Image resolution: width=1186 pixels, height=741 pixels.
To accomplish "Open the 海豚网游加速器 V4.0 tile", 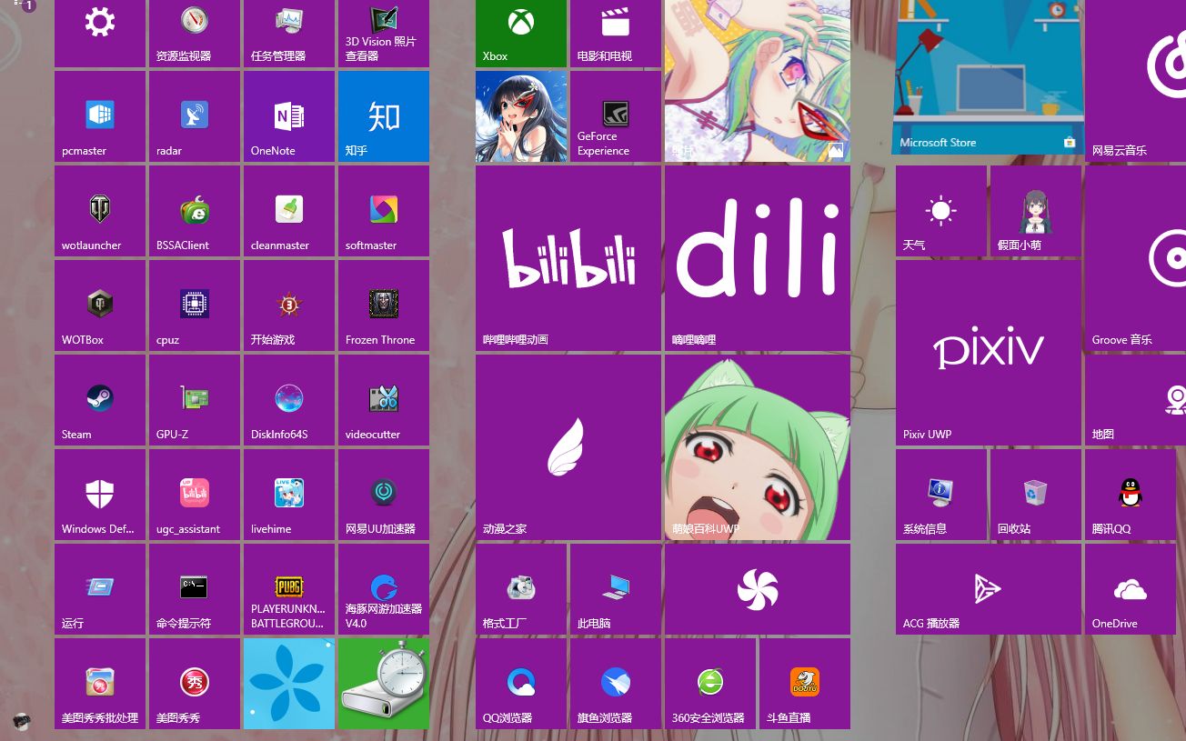I will [x=384, y=589].
